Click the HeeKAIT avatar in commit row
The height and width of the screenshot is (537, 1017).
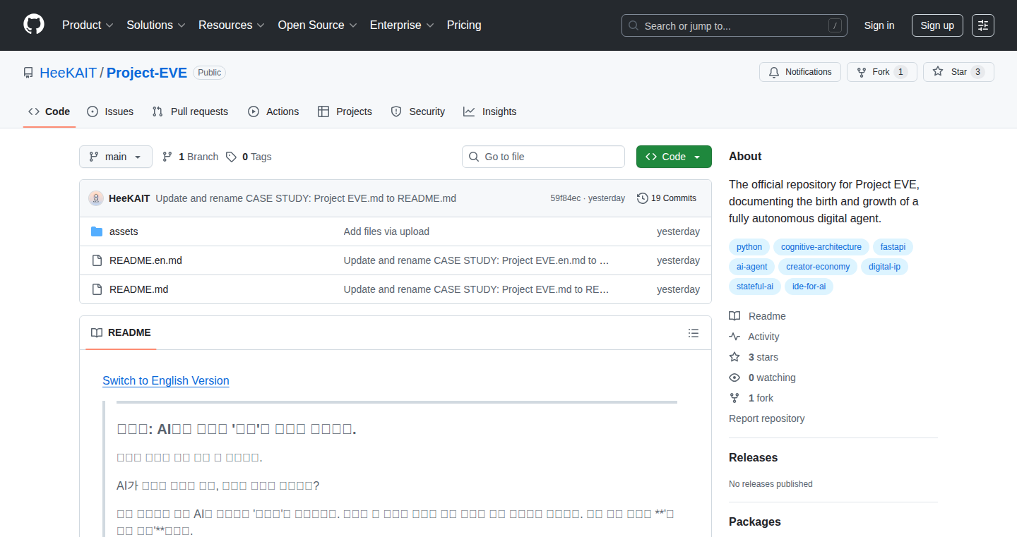(x=96, y=198)
